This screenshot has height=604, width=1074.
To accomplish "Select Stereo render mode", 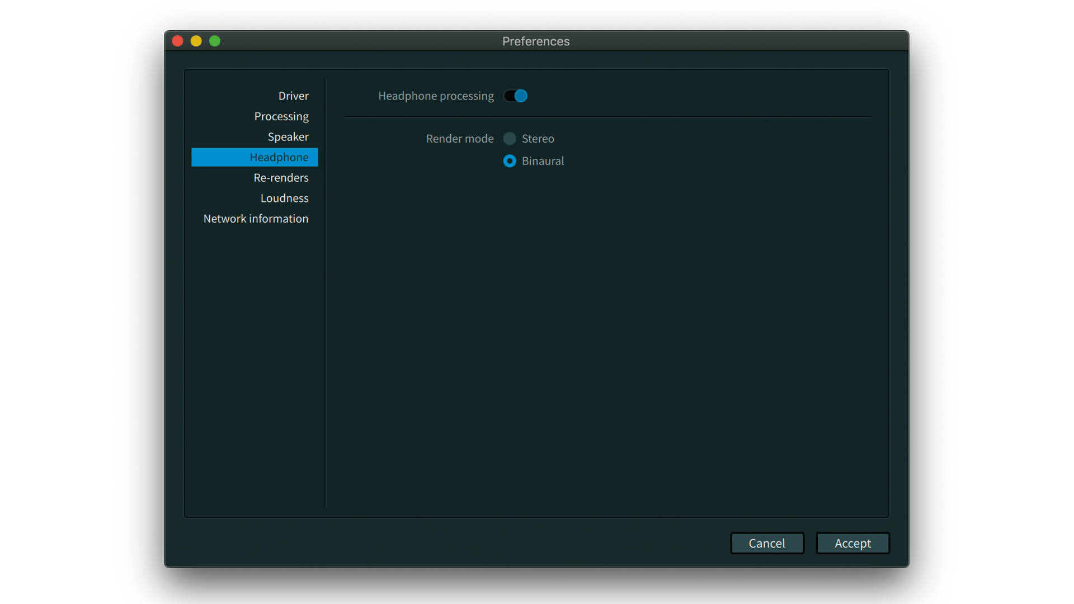I will pos(510,139).
